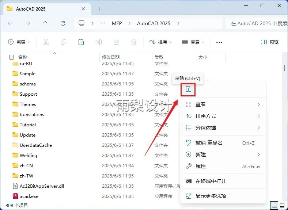Choose 在终端中打开 in context menu

point(223,181)
